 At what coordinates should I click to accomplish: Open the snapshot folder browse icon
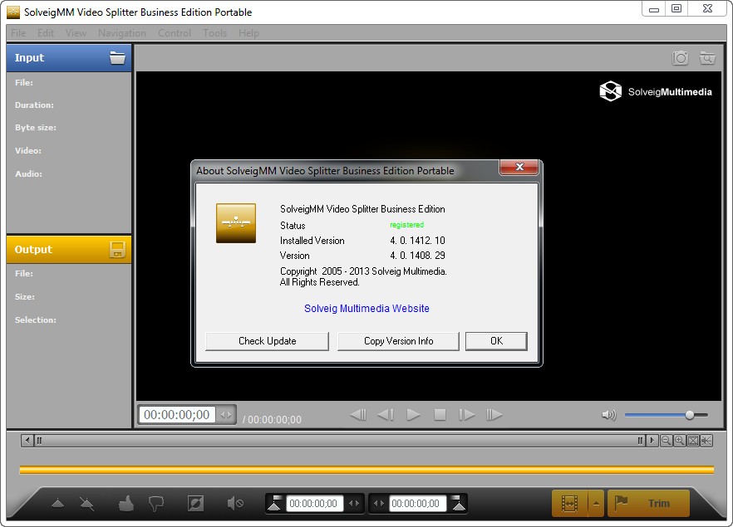(x=706, y=58)
